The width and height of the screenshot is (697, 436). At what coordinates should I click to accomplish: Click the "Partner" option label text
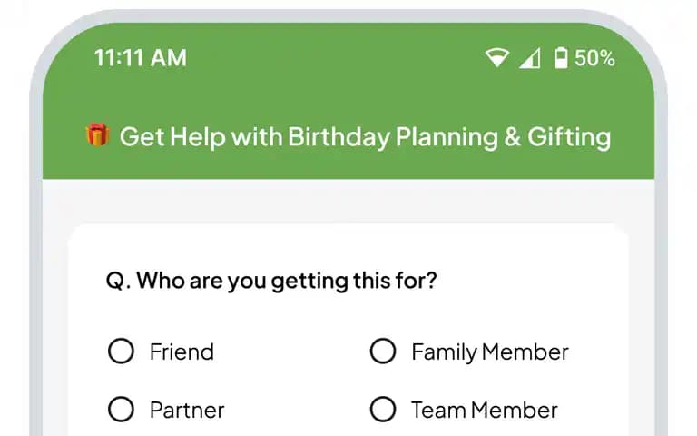click(x=187, y=410)
